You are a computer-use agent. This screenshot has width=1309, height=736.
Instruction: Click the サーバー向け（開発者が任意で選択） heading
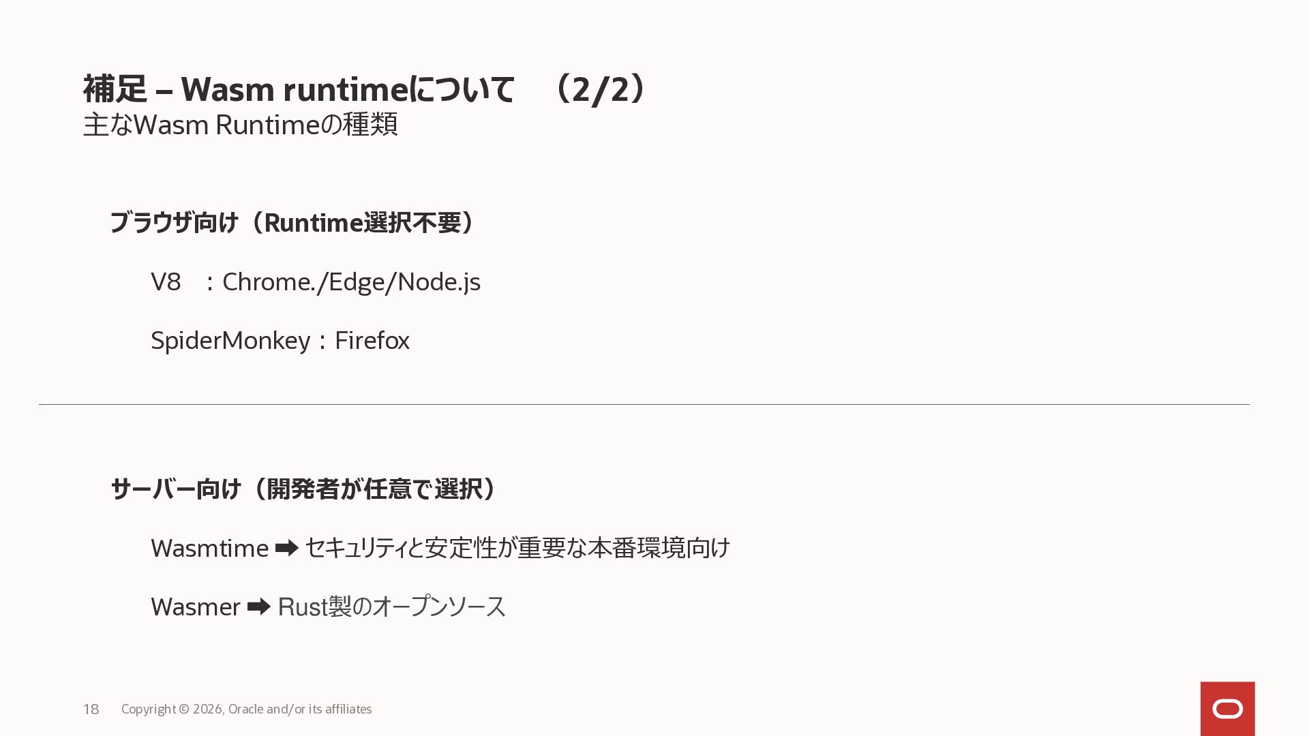pos(303,489)
